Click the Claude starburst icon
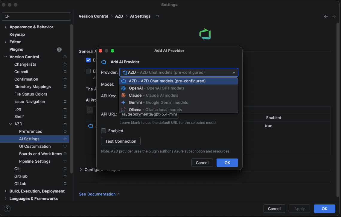 tap(123, 95)
